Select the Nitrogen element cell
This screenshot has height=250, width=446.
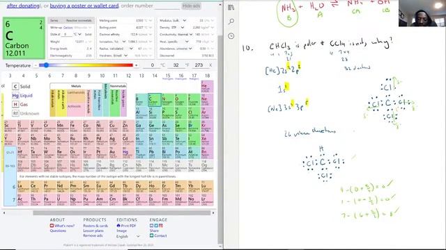168,100
